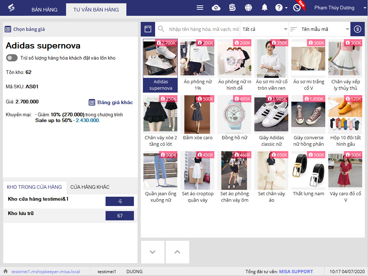Select Set áo phông chân váy ôm
Viewport: 368px width, 276px height.
coord(234,178)
